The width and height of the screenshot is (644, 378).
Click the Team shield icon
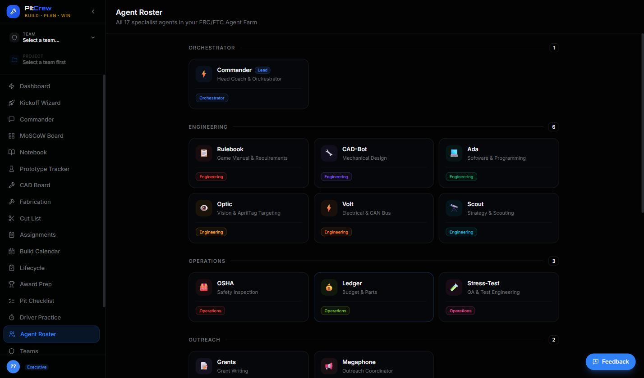pos(14,37)
